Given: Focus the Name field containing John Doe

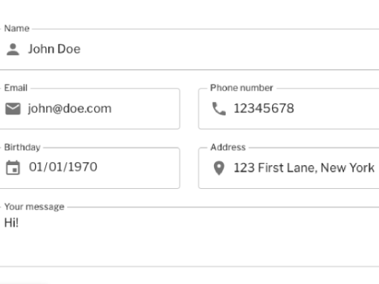Looking at the screenshot, I should (189, 49).
